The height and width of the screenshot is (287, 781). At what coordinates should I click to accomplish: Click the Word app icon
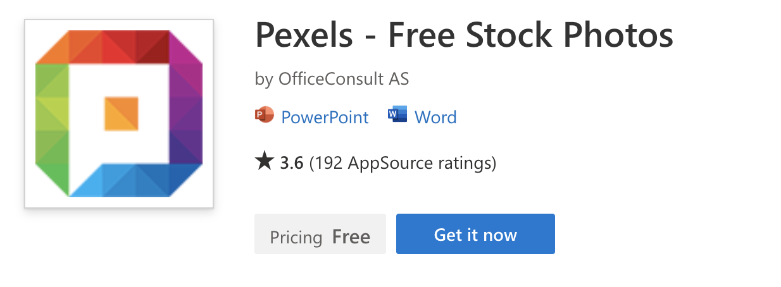(397, 116)
